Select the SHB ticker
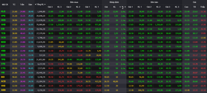 [3, 25]
